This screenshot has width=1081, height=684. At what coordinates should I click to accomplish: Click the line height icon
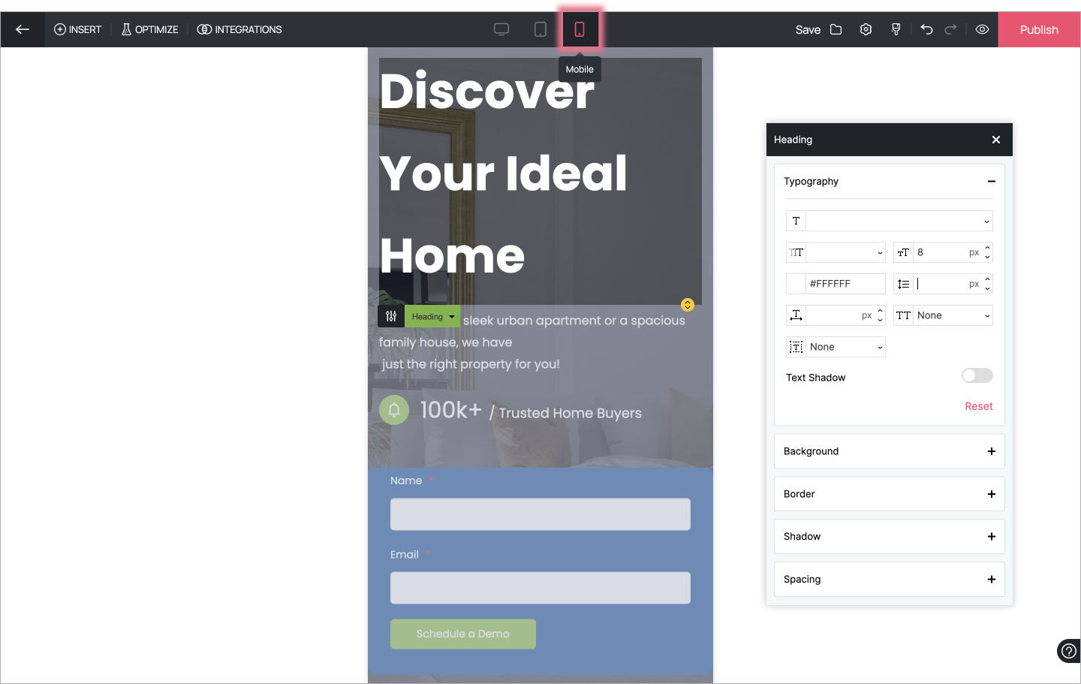point(903,284)
